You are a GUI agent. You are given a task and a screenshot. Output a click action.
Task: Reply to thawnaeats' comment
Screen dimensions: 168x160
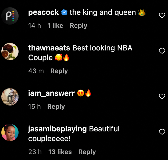click(x=59, y=71)
